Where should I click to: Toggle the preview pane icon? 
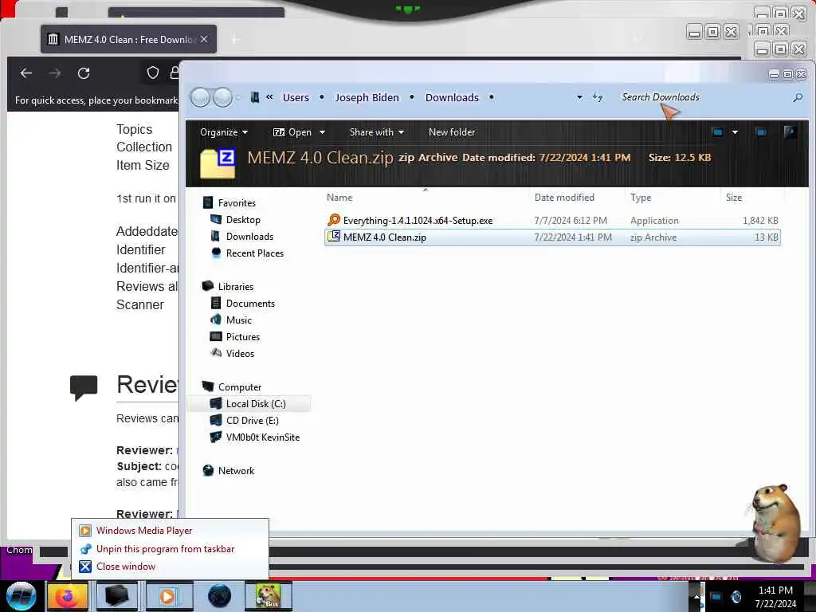[x=761, y=132]
